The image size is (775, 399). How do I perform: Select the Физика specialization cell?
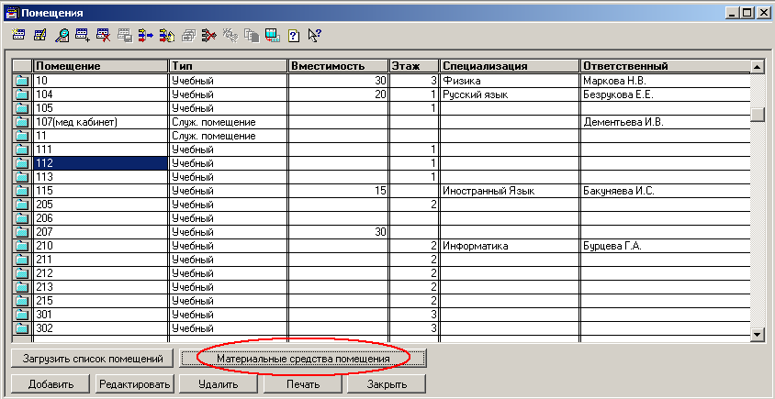pyautogui.click(x=509, y=81)
